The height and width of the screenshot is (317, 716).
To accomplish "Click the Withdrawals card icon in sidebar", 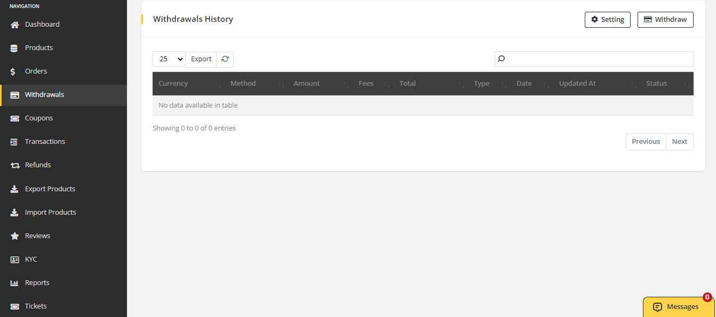I will (15, 95).
